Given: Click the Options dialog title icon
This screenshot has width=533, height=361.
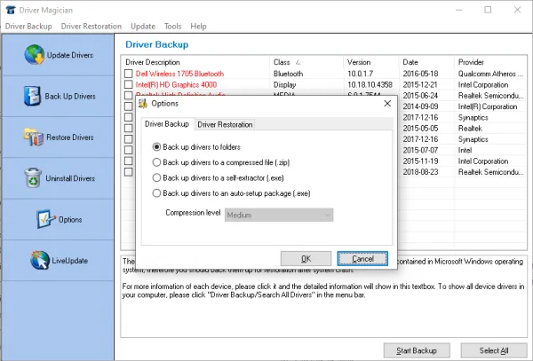Looking at the screenshot, I should pos(143,104).
